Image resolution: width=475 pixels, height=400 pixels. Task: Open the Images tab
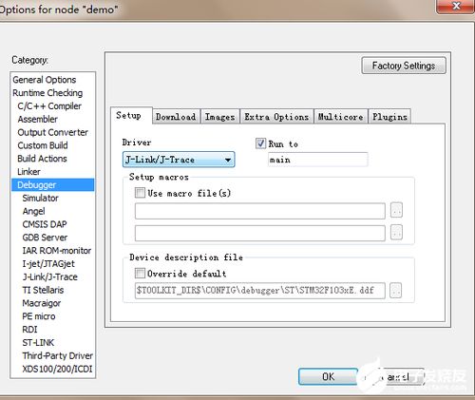(x=220, y=117)
